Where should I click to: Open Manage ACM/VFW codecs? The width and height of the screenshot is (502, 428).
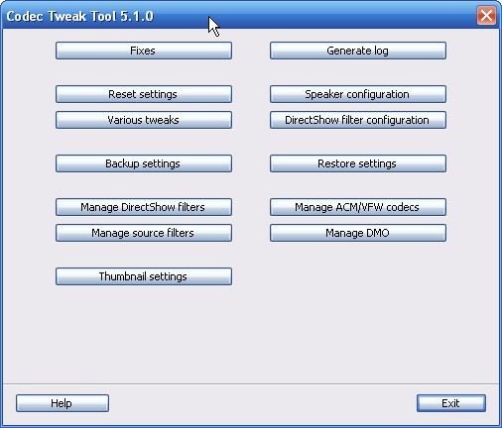358,207
